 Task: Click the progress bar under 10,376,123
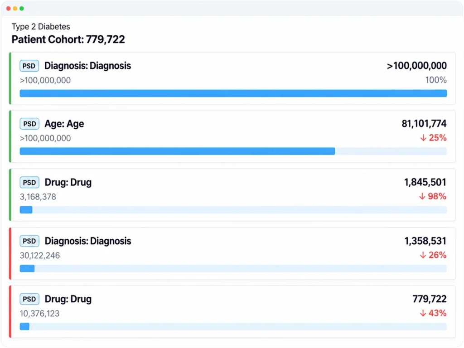click(x=233, y=326)
